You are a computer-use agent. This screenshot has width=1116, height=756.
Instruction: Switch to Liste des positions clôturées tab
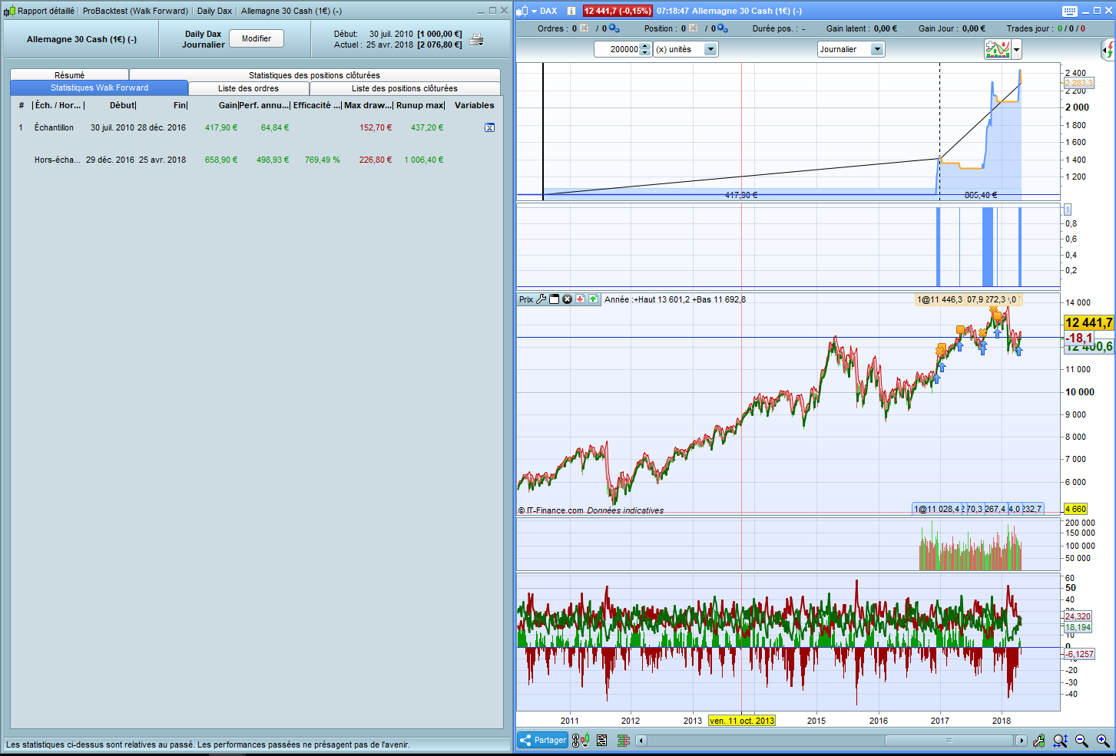tap(405, 88)
